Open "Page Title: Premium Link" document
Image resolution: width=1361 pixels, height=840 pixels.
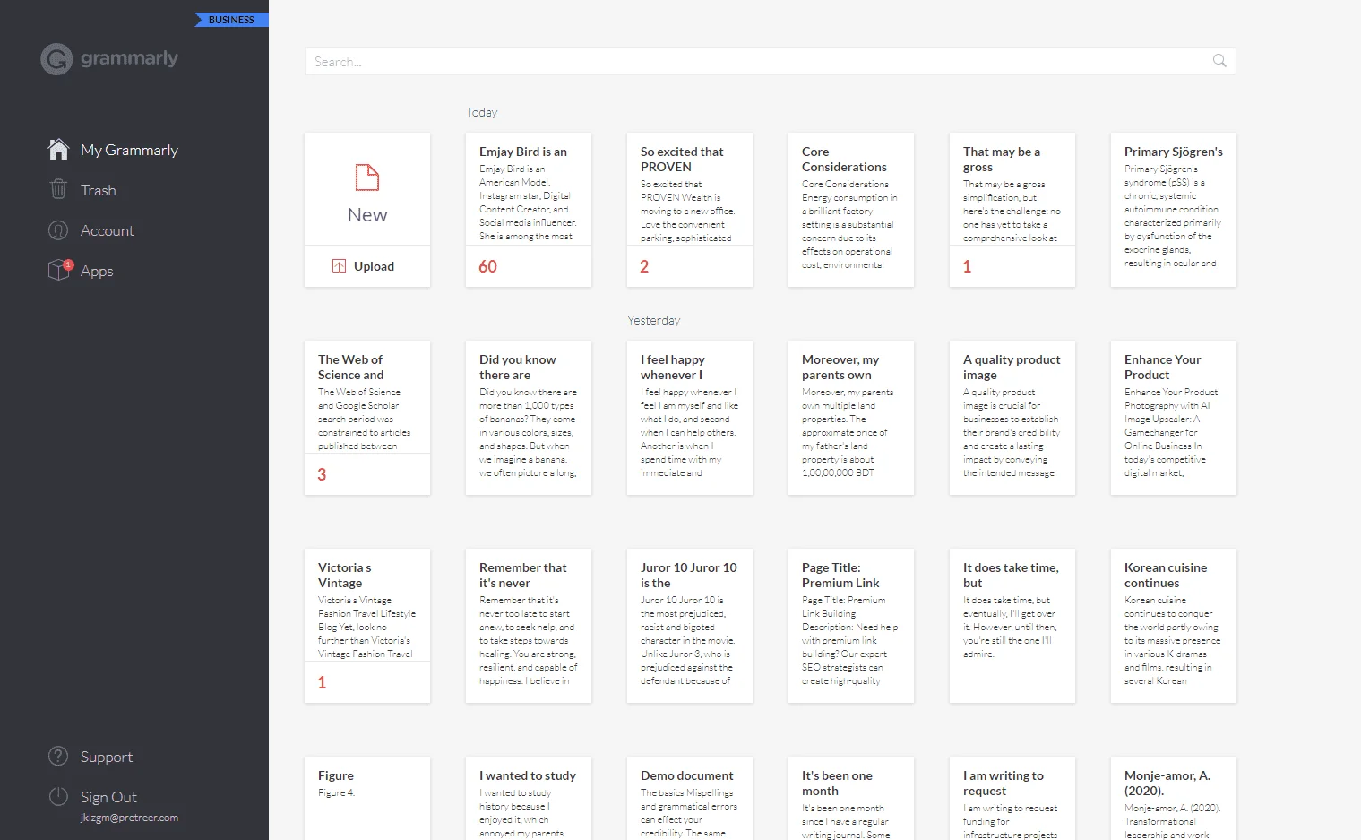pos(851,626)
